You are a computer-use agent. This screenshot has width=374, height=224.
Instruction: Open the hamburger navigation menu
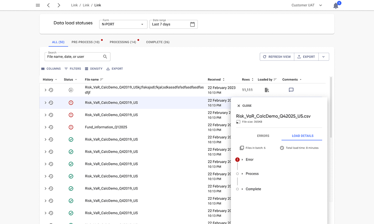click(38, 5)
